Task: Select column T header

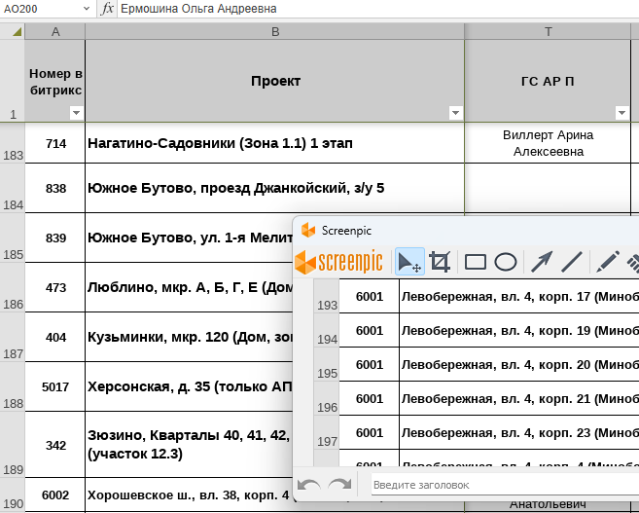Action: [x=548, y=32]
